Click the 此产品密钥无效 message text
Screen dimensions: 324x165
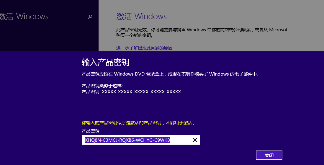point(202,32)
